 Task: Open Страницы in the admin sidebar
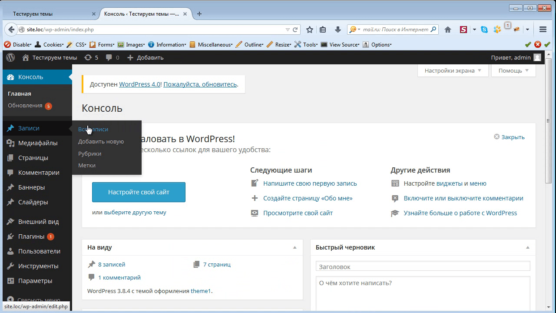[x=37, y=158]
